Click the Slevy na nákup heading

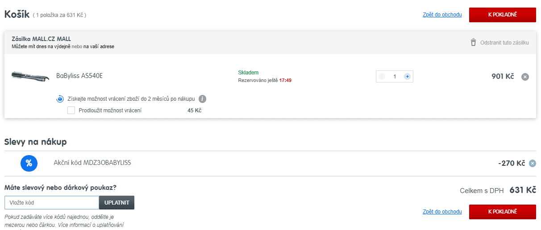[36, 142]
